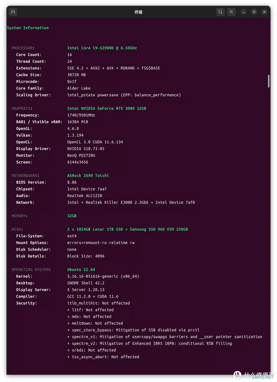Click the Screen resolution 6144x3456
Viewport: 277px width, 382px height.
[77, 162]
